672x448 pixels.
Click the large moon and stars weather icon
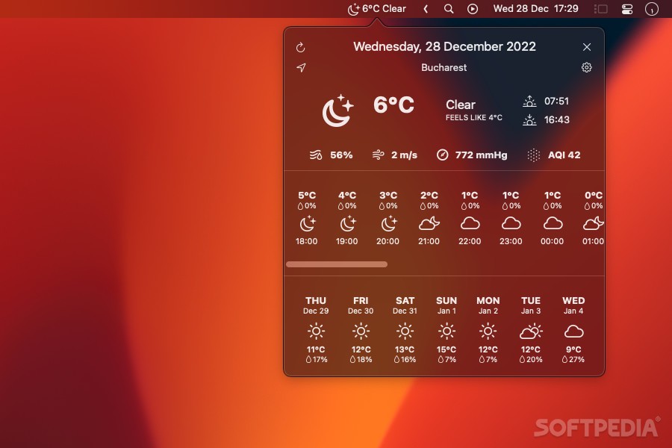click(337, 111)
